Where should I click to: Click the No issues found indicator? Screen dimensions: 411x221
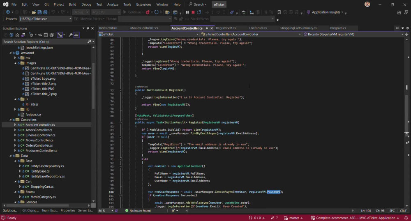138,211
